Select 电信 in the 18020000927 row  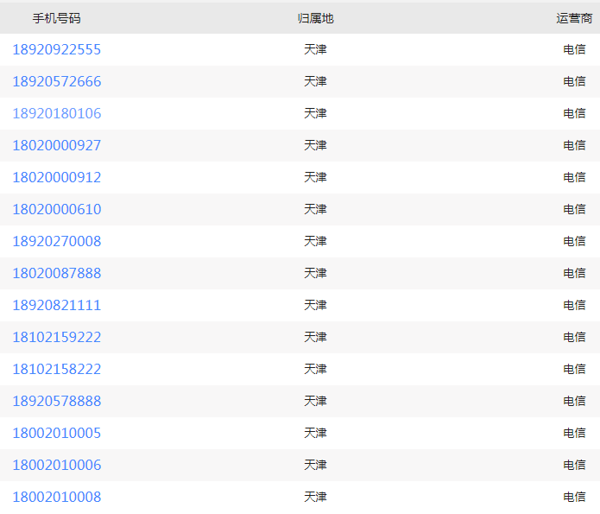tap(574, 145)
